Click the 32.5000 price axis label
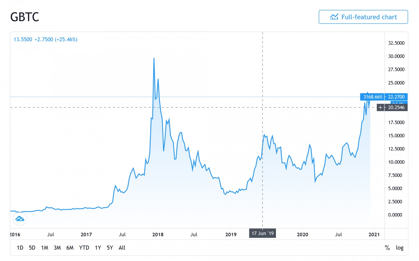This screenshot has height=261, width=419. point(396,43)
